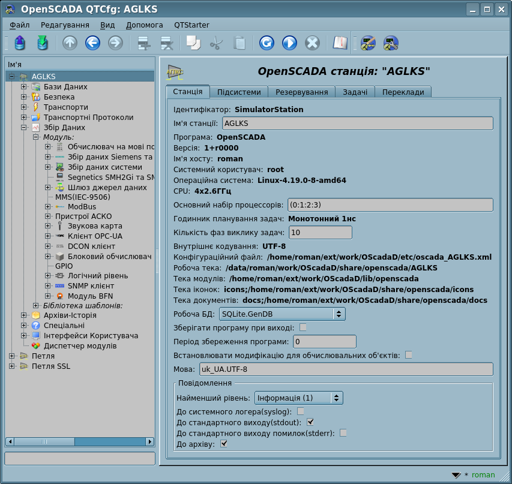Viewport: 512px width, 484px height.
Task: Toggle Зберігати програму при виході checkbox
Action: point(303,327)
